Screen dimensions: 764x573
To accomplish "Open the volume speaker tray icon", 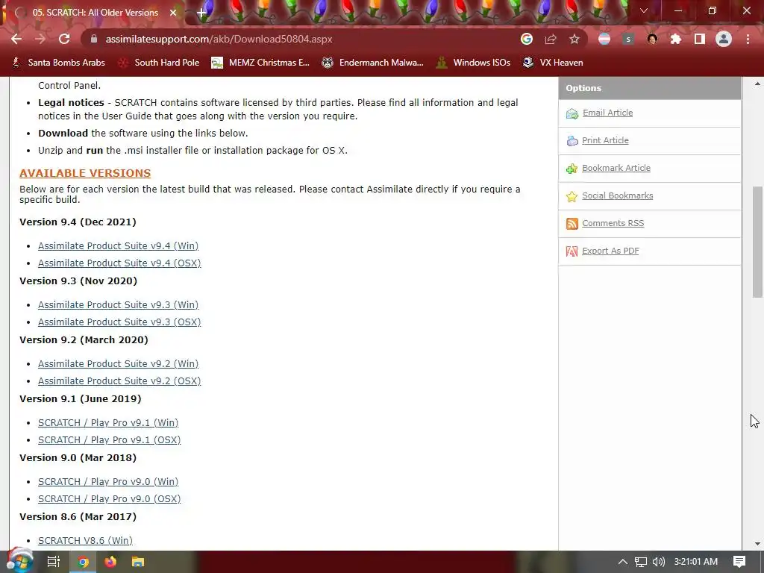I will coord(658,562).
